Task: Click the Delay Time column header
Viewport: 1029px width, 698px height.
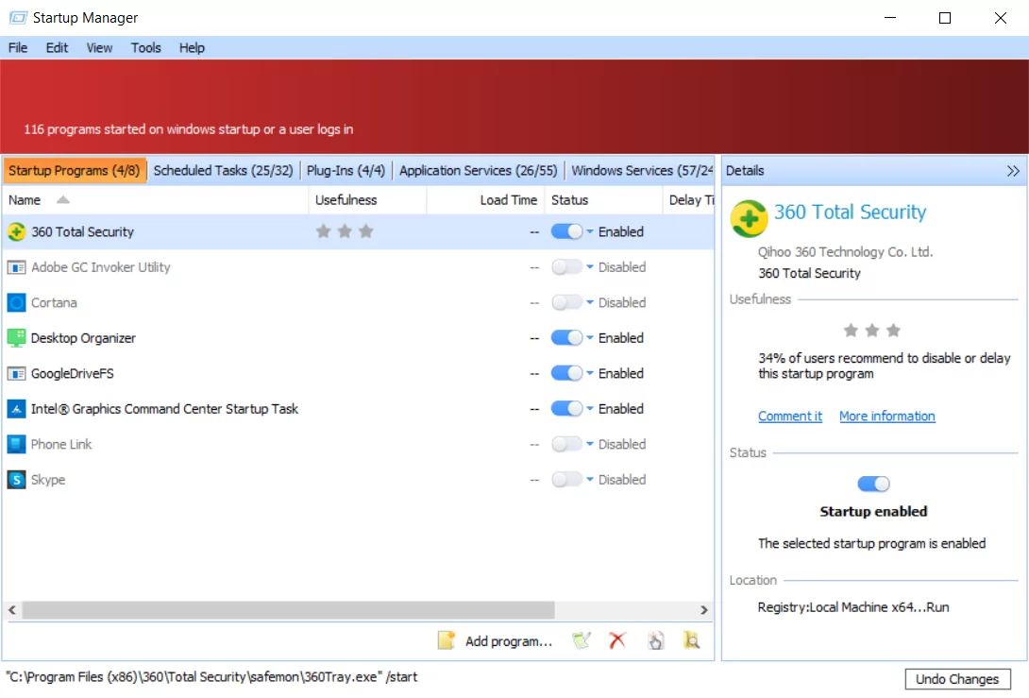Action: [x=690, y=200]
